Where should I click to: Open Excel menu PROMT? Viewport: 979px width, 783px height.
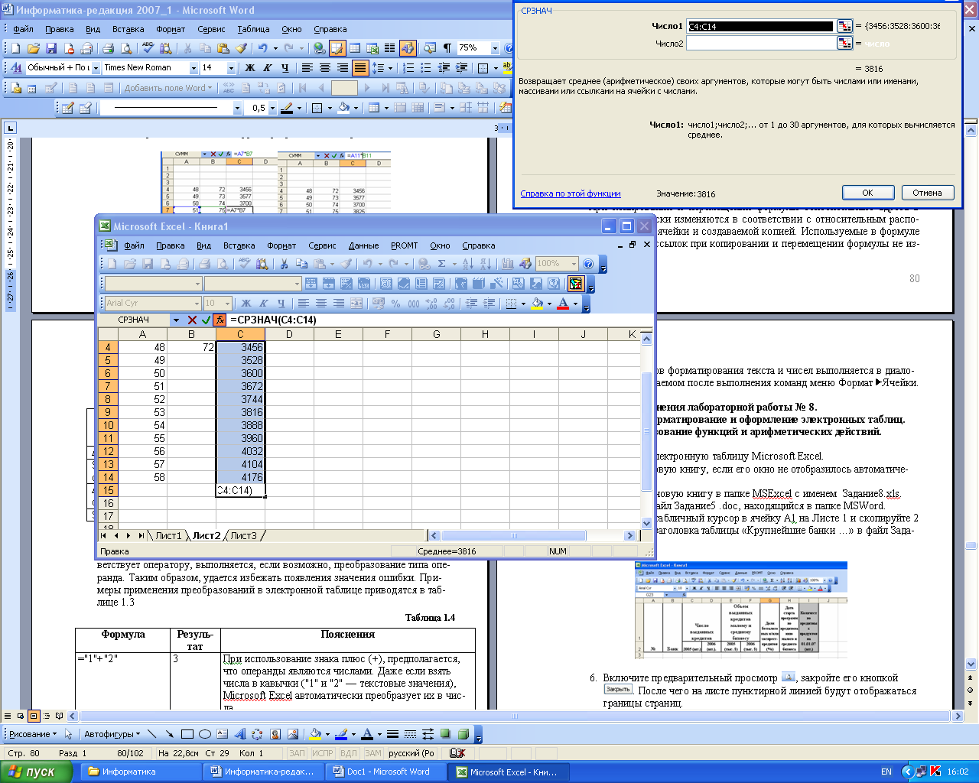tap(404, 245)
